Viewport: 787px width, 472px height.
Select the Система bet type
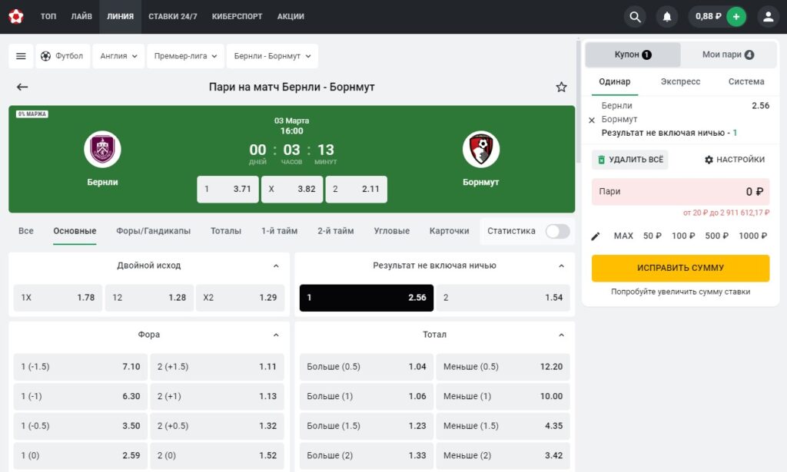click(x=745, y=81)
